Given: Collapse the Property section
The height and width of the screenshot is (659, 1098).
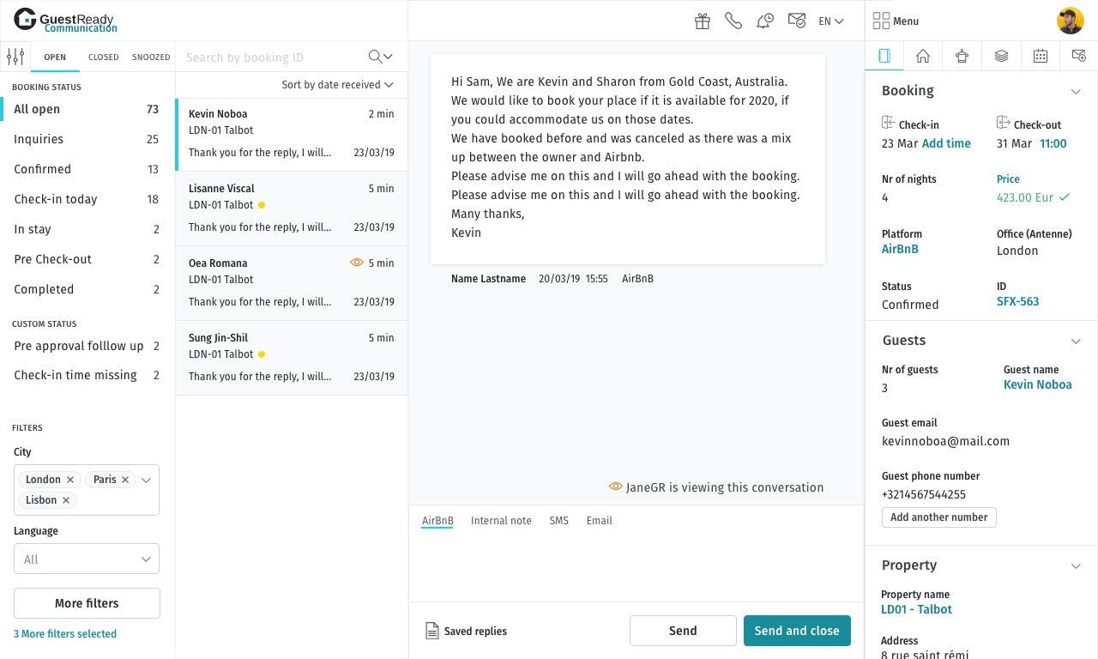Looking at the screenshot, I should click(x=1076, y=565).
